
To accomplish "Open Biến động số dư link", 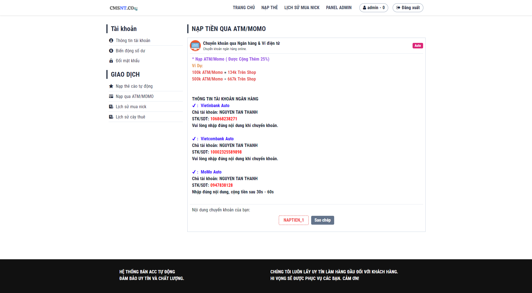I will [131, 51].
